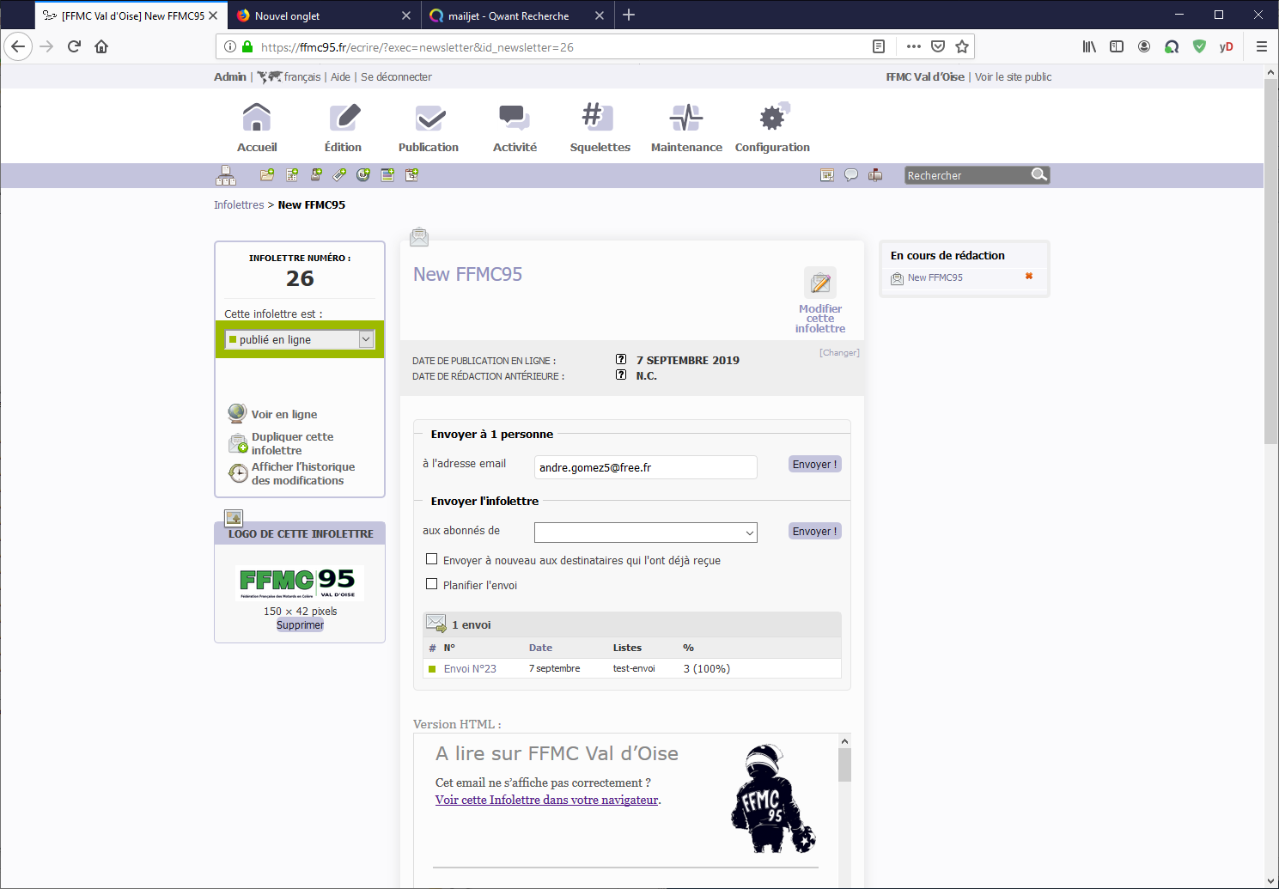Reload the current page
Screen dimensions: 1279x889
74,46
